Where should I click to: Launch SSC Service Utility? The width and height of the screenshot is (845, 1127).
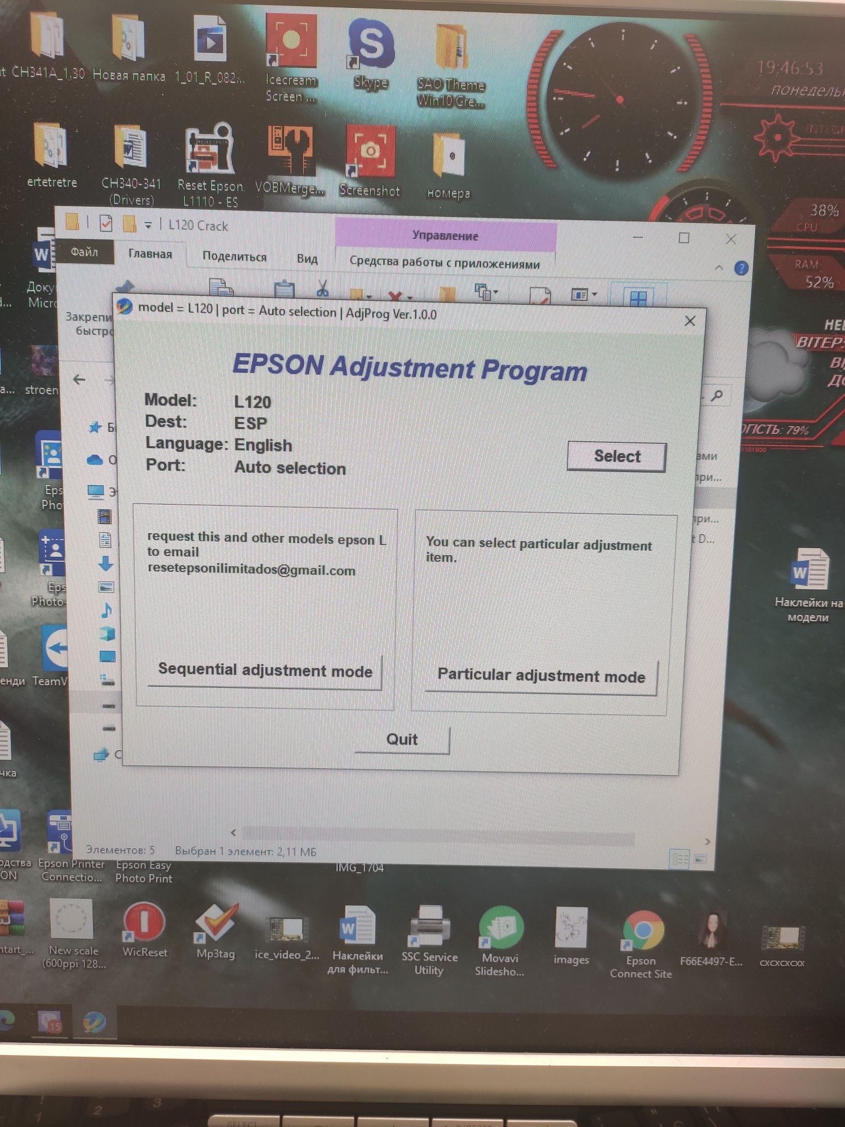[x=429, y=940]
